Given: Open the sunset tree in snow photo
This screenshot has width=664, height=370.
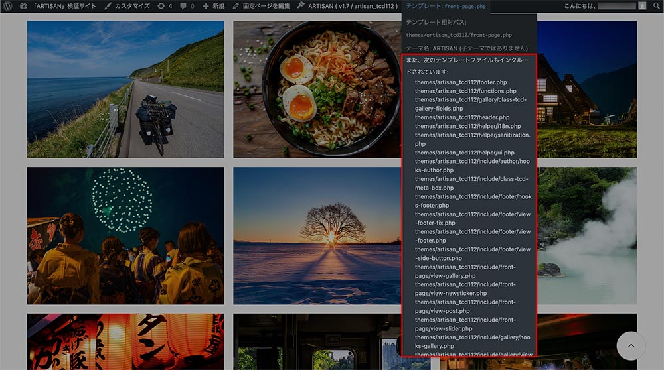Looking at the screenshot, I should click(317, 235).
